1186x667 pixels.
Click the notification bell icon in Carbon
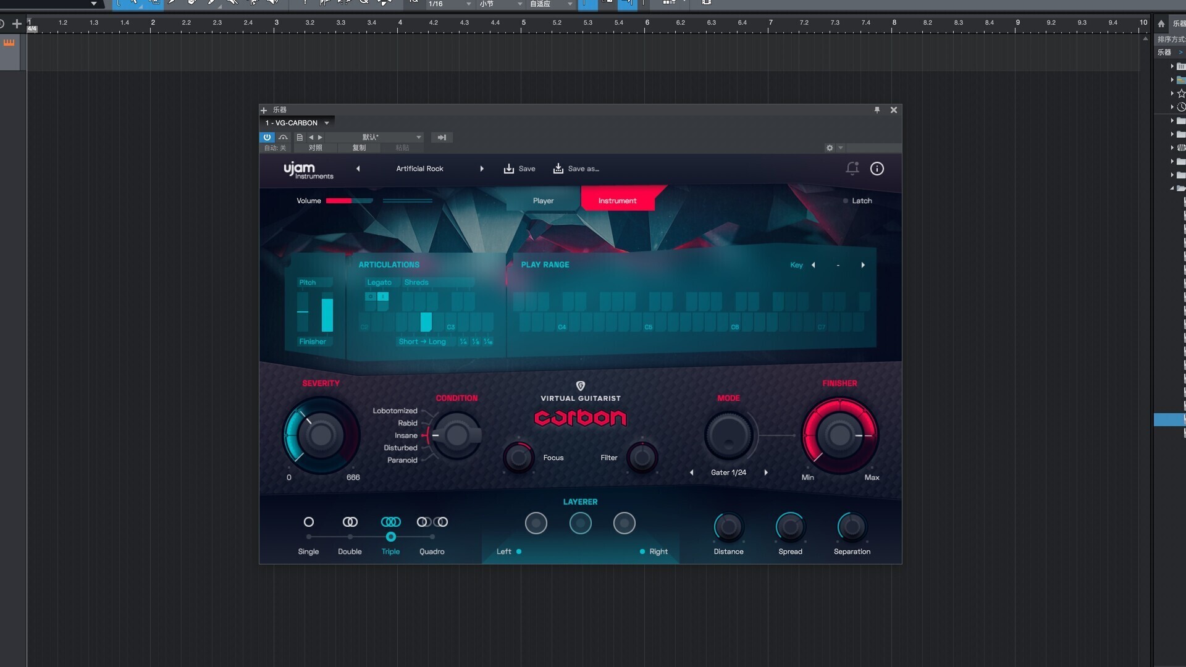852,168
